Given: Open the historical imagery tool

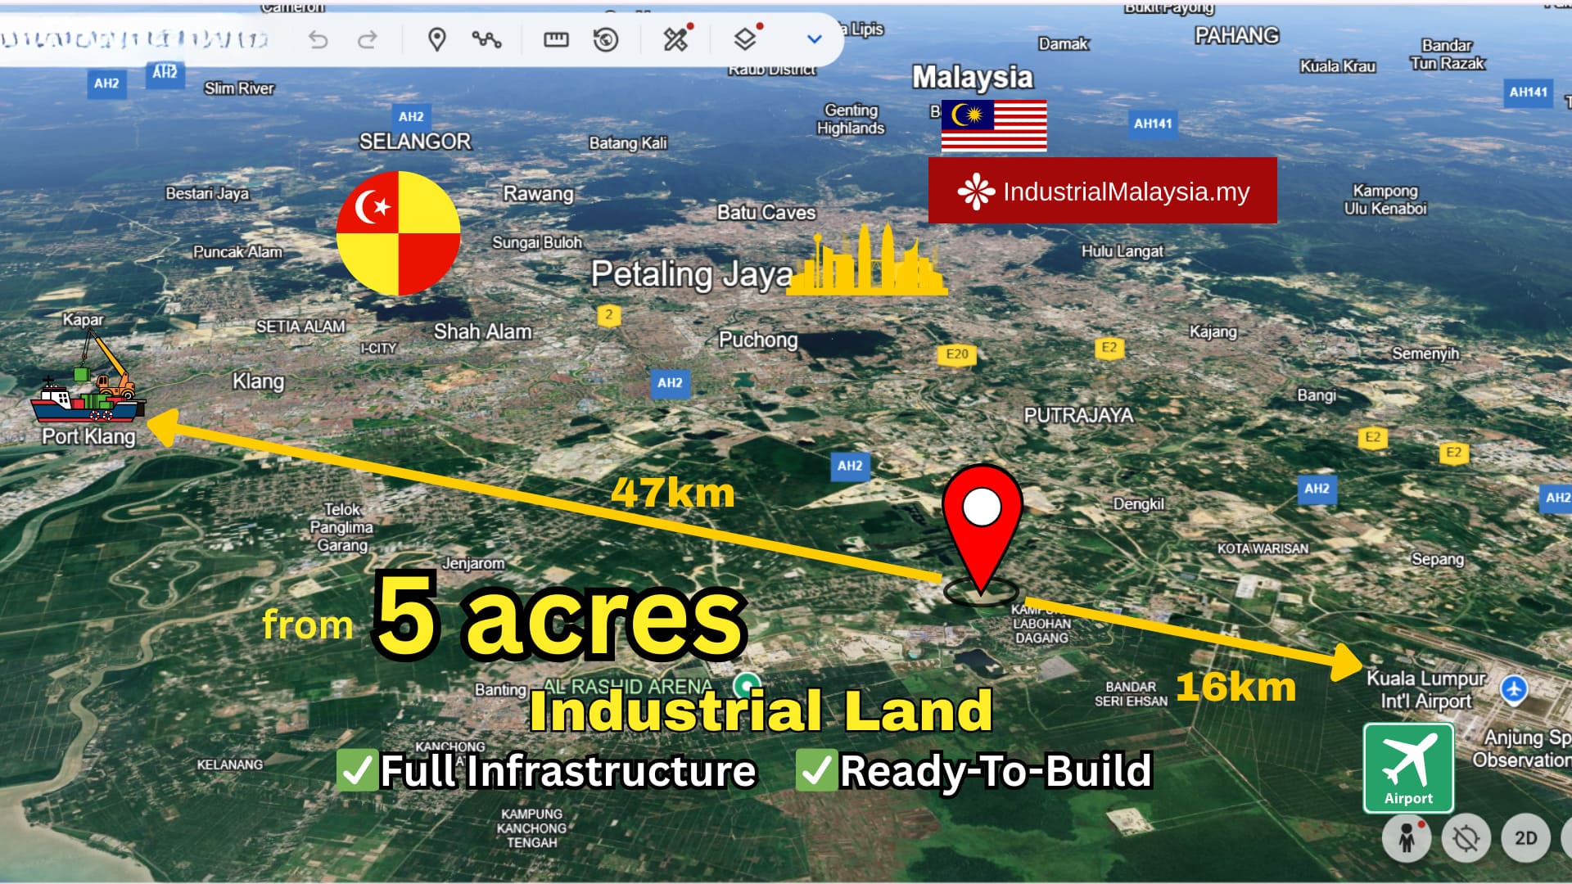Looking at the screenshot, I should tap(606, 38).
